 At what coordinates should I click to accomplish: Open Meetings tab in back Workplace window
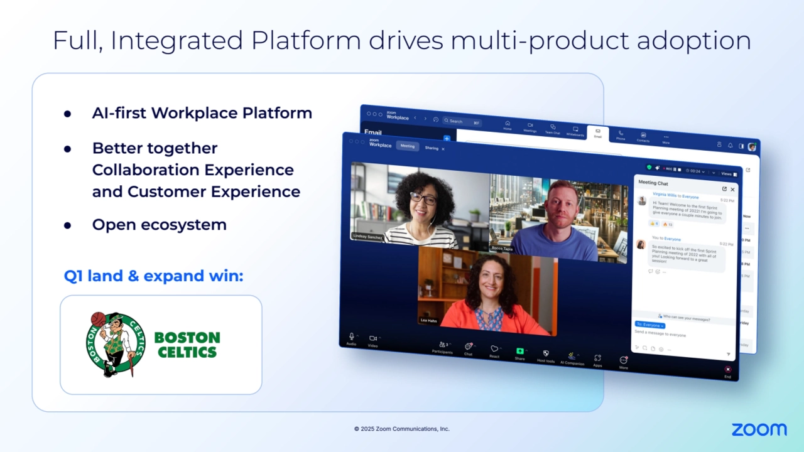530,127
